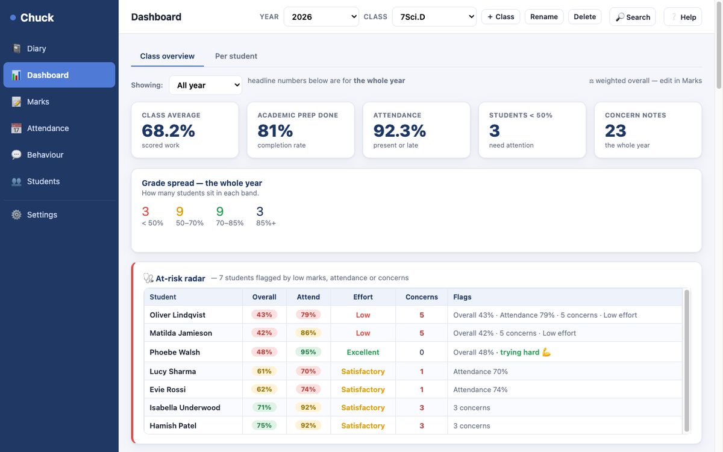Image resolution: width=723 pixels, height=452 pixels.
Task: Select student Matilda Jamieson
Action: point(181,333)
